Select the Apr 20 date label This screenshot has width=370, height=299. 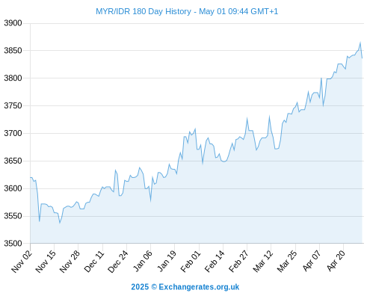(336, 261)
